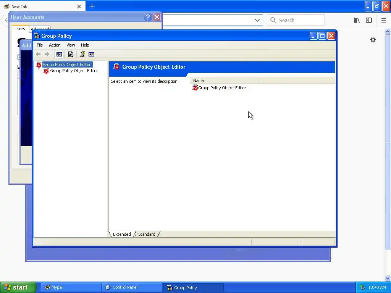Minimize the Group Policy window
Screen dimensions: 391x293
(313, 36)
